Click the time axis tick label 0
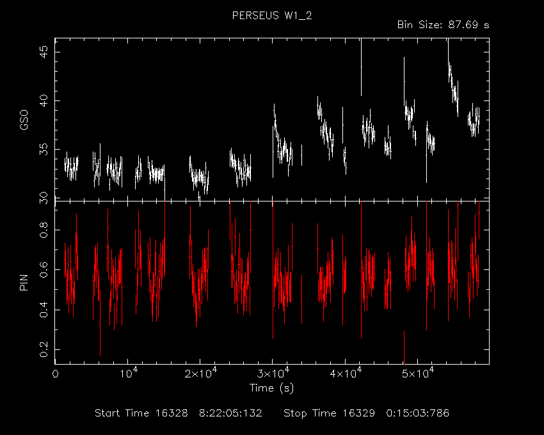The height and width of the screenshot is (435, 544). pos(56,374)
